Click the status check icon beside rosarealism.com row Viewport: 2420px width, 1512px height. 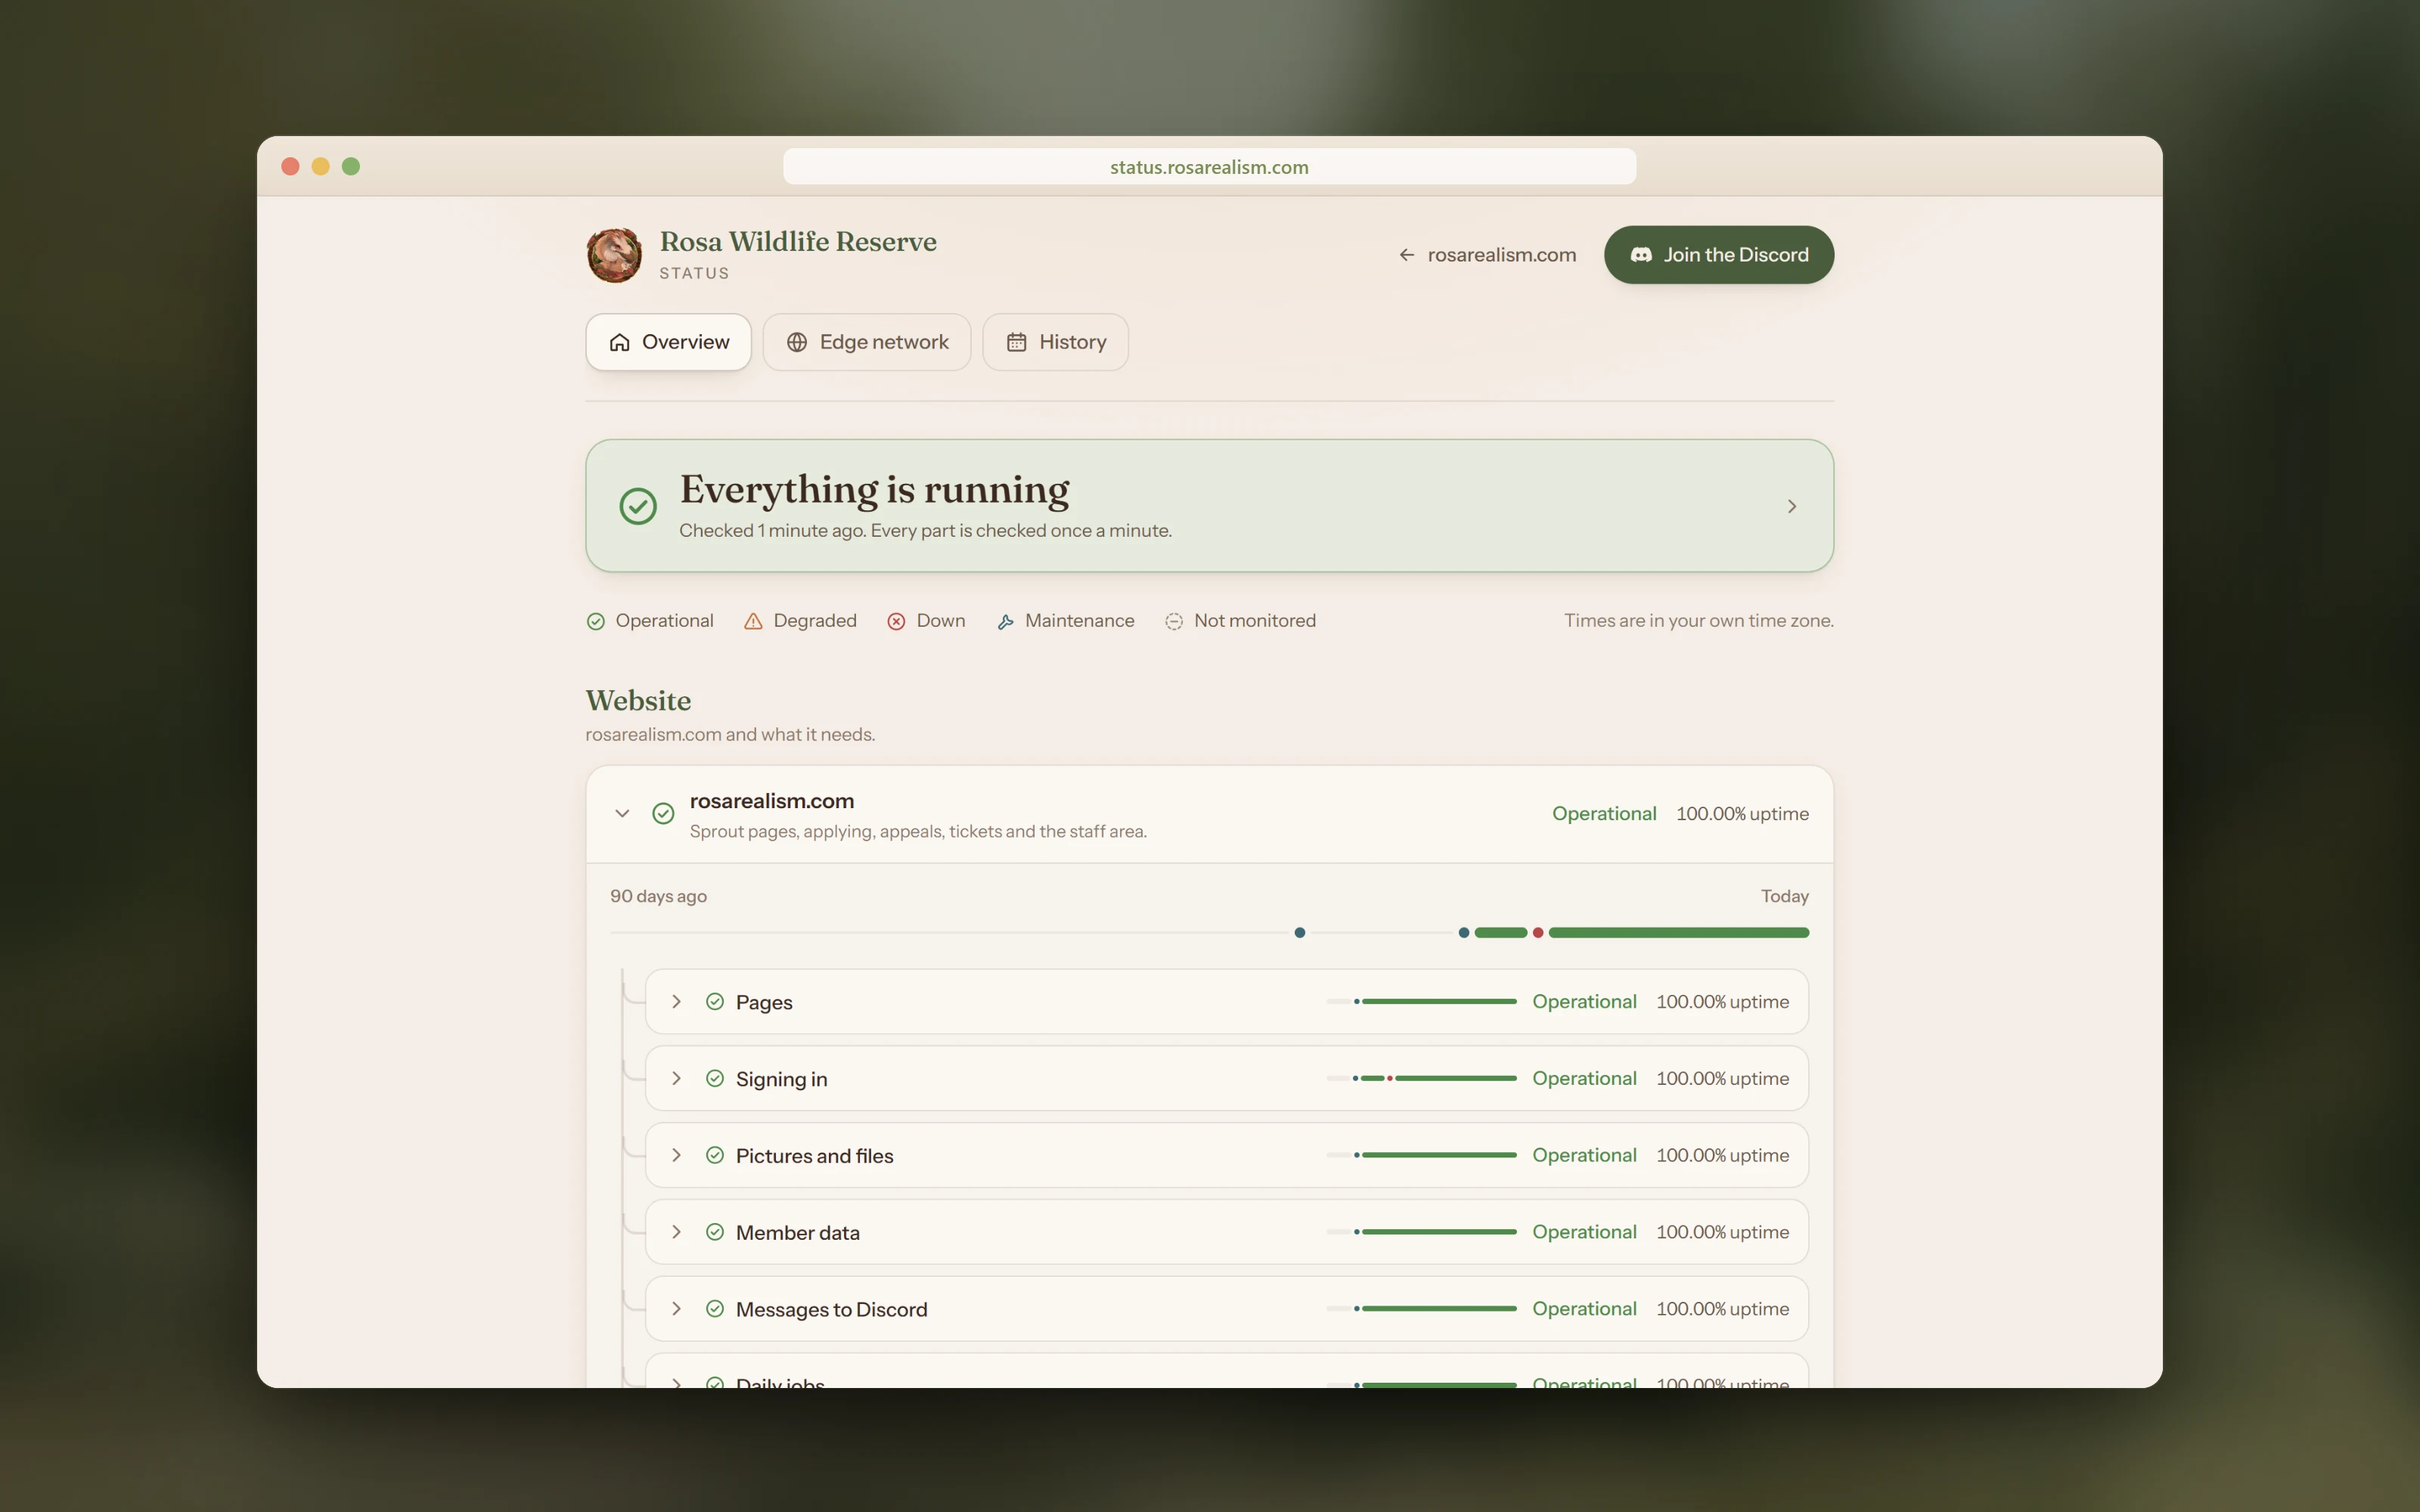point(663,813)
